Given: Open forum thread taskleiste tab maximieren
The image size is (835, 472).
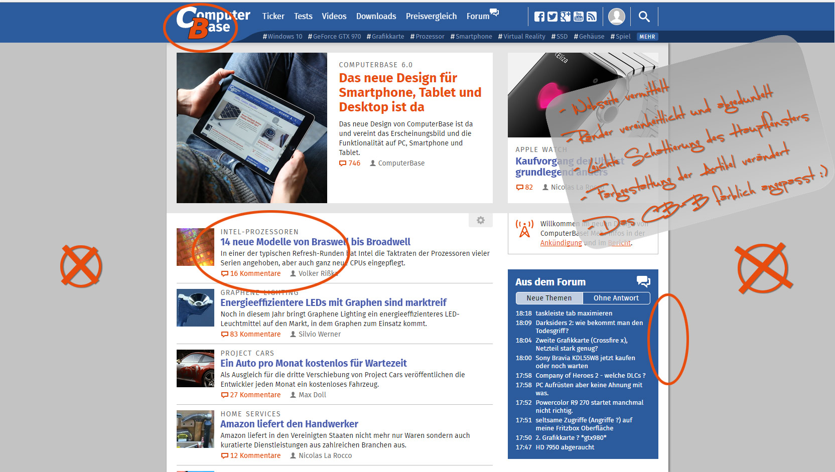Looking at the screenshot, I should 574,313.
